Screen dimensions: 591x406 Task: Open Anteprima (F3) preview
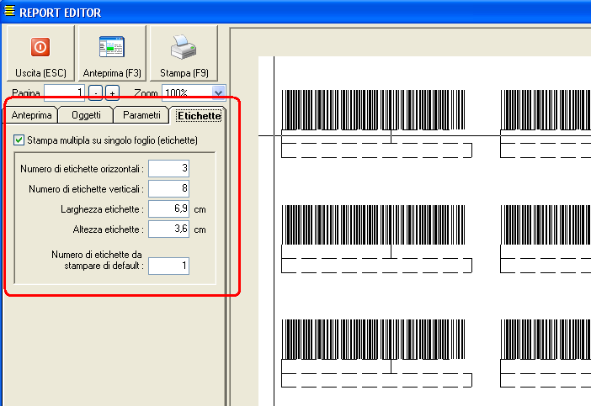click(112, 53)
